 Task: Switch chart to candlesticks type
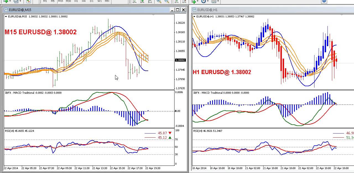pos(142,1)
